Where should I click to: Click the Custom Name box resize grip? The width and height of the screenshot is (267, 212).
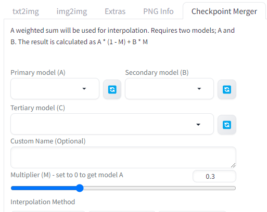coord(233,165)
